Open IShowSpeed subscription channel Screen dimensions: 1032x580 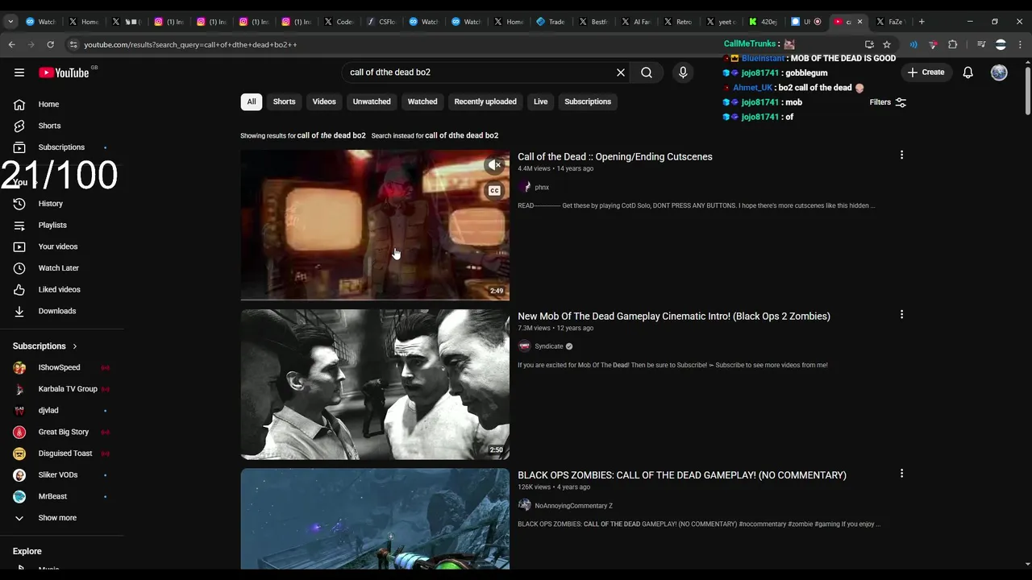click(59, 367)
